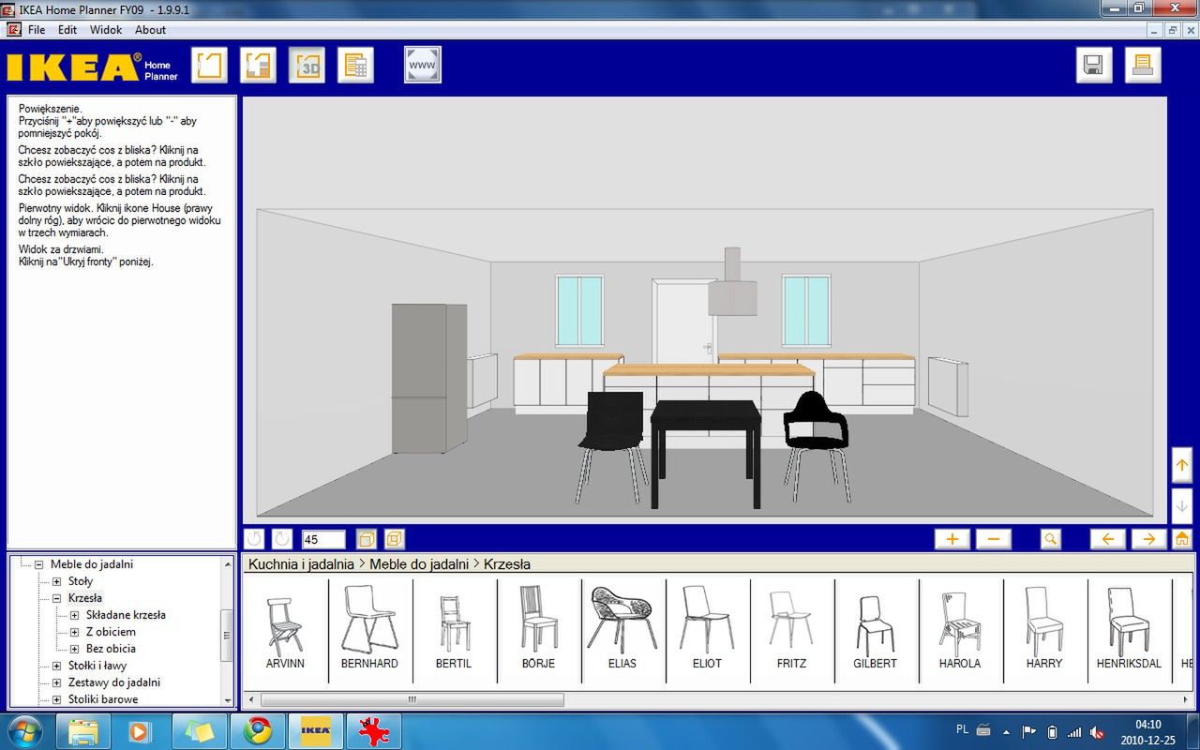The height and width of the screenshot is (750, 1200).
Task: Open Google Chrome from the taskbar
Action: click(x=258, y=730)
